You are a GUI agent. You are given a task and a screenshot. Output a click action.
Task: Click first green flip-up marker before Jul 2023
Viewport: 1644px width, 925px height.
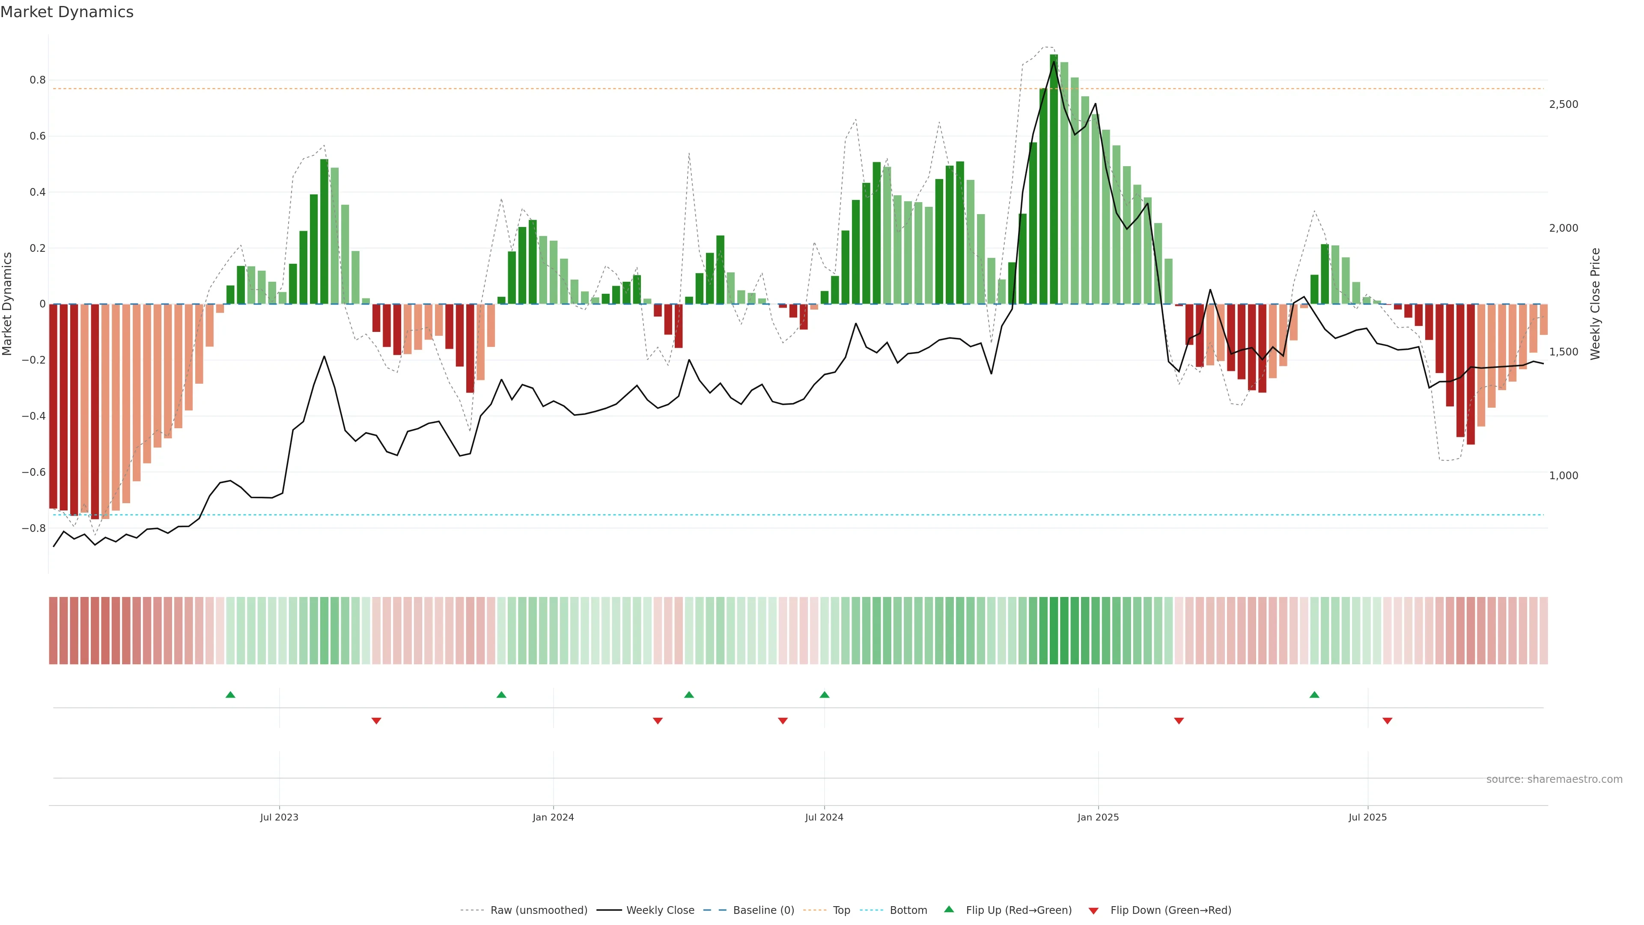(230, 695)
